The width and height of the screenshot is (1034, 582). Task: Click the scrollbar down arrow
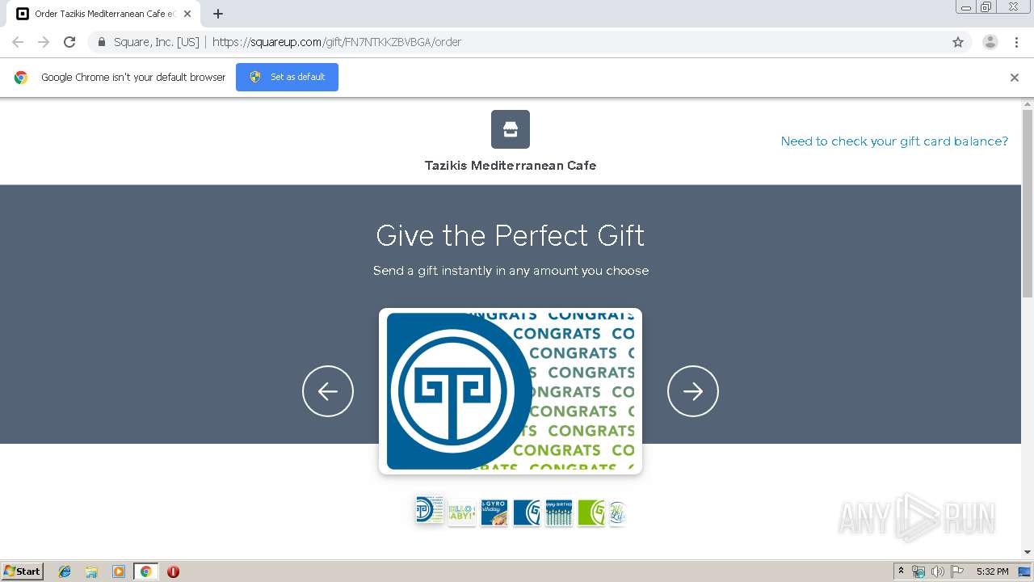(x=1028, y=552)
